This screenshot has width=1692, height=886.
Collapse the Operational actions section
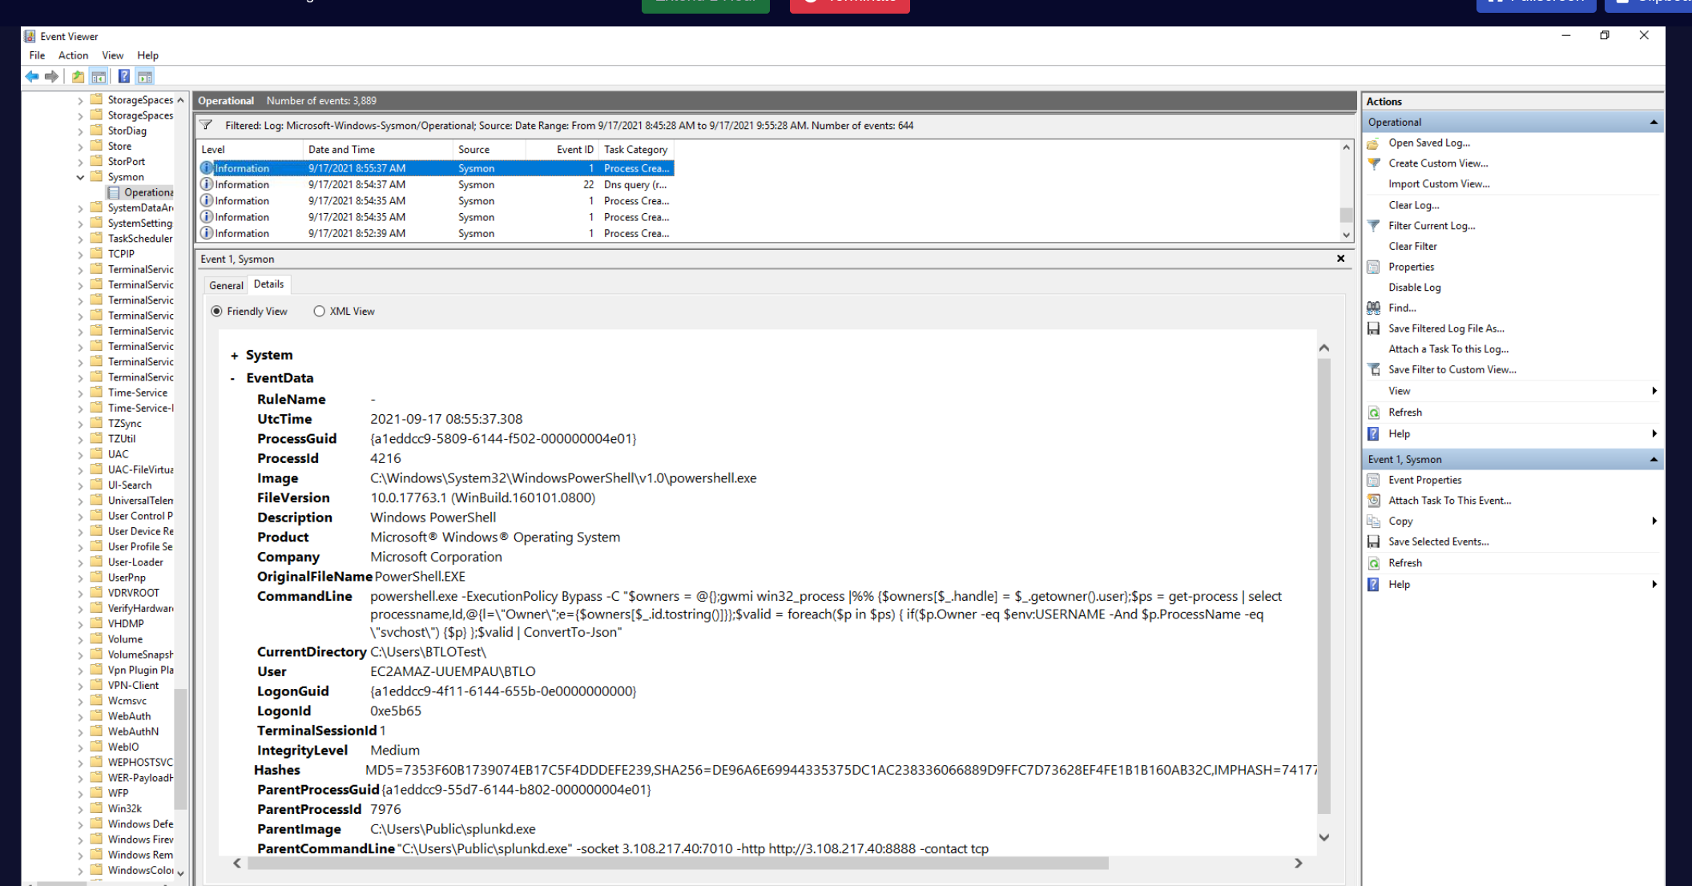[1653, 123]
